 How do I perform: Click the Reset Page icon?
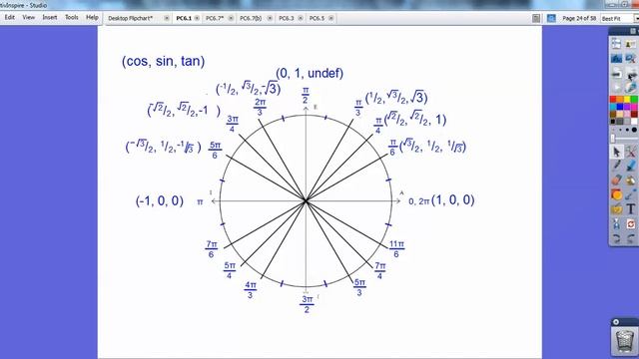[631, 223]
